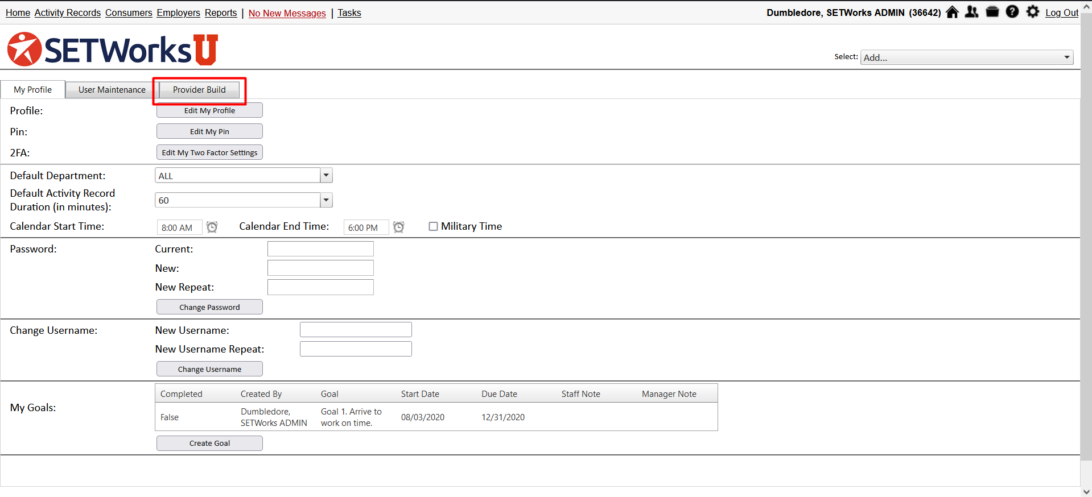Focus the New Username field

356,330
